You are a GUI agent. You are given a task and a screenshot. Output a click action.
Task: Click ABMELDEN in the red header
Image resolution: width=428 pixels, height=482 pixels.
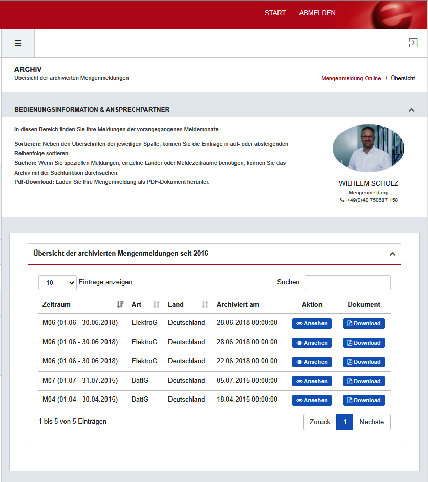(x=317, y=13)
